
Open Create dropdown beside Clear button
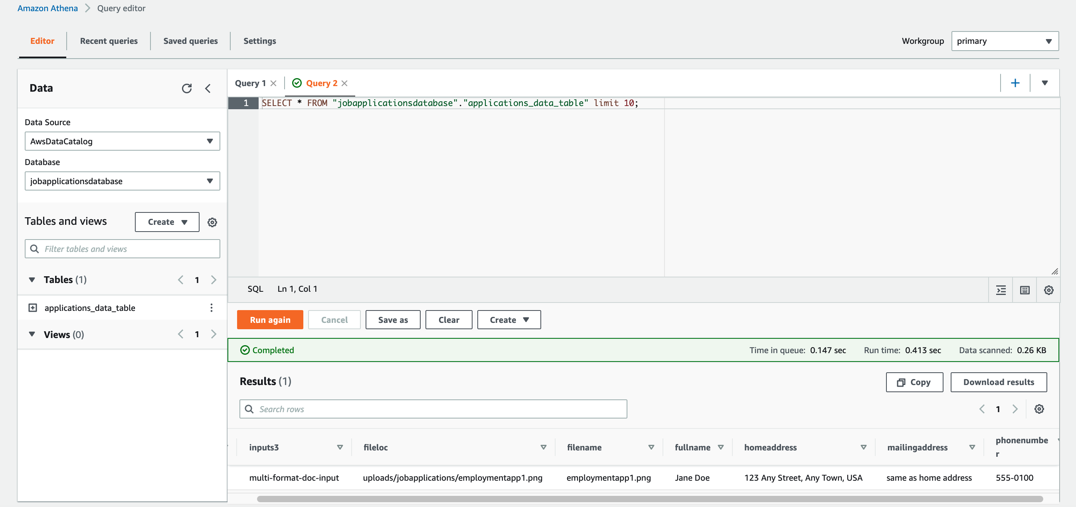coord(509,320)
